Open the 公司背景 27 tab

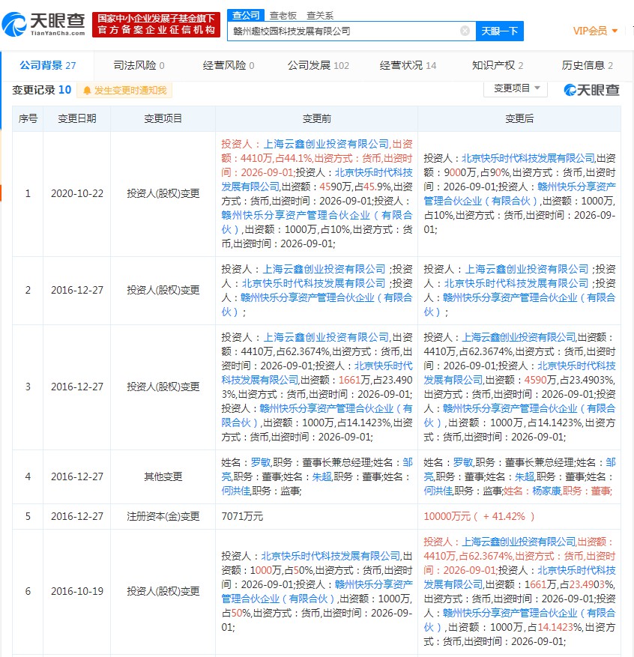[48, 65]
